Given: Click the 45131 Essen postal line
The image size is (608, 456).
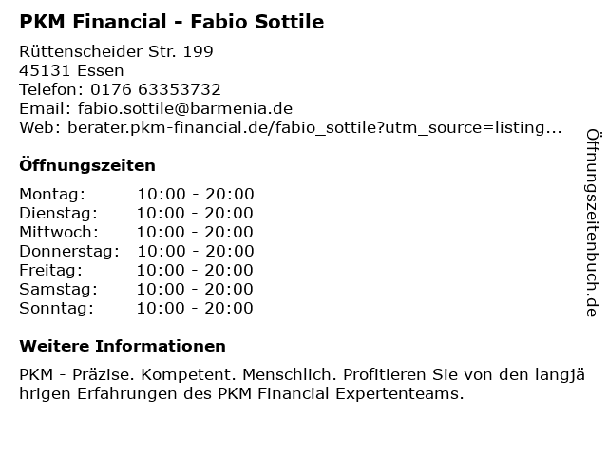Looking at the screenshot, I should click(72, 70).
